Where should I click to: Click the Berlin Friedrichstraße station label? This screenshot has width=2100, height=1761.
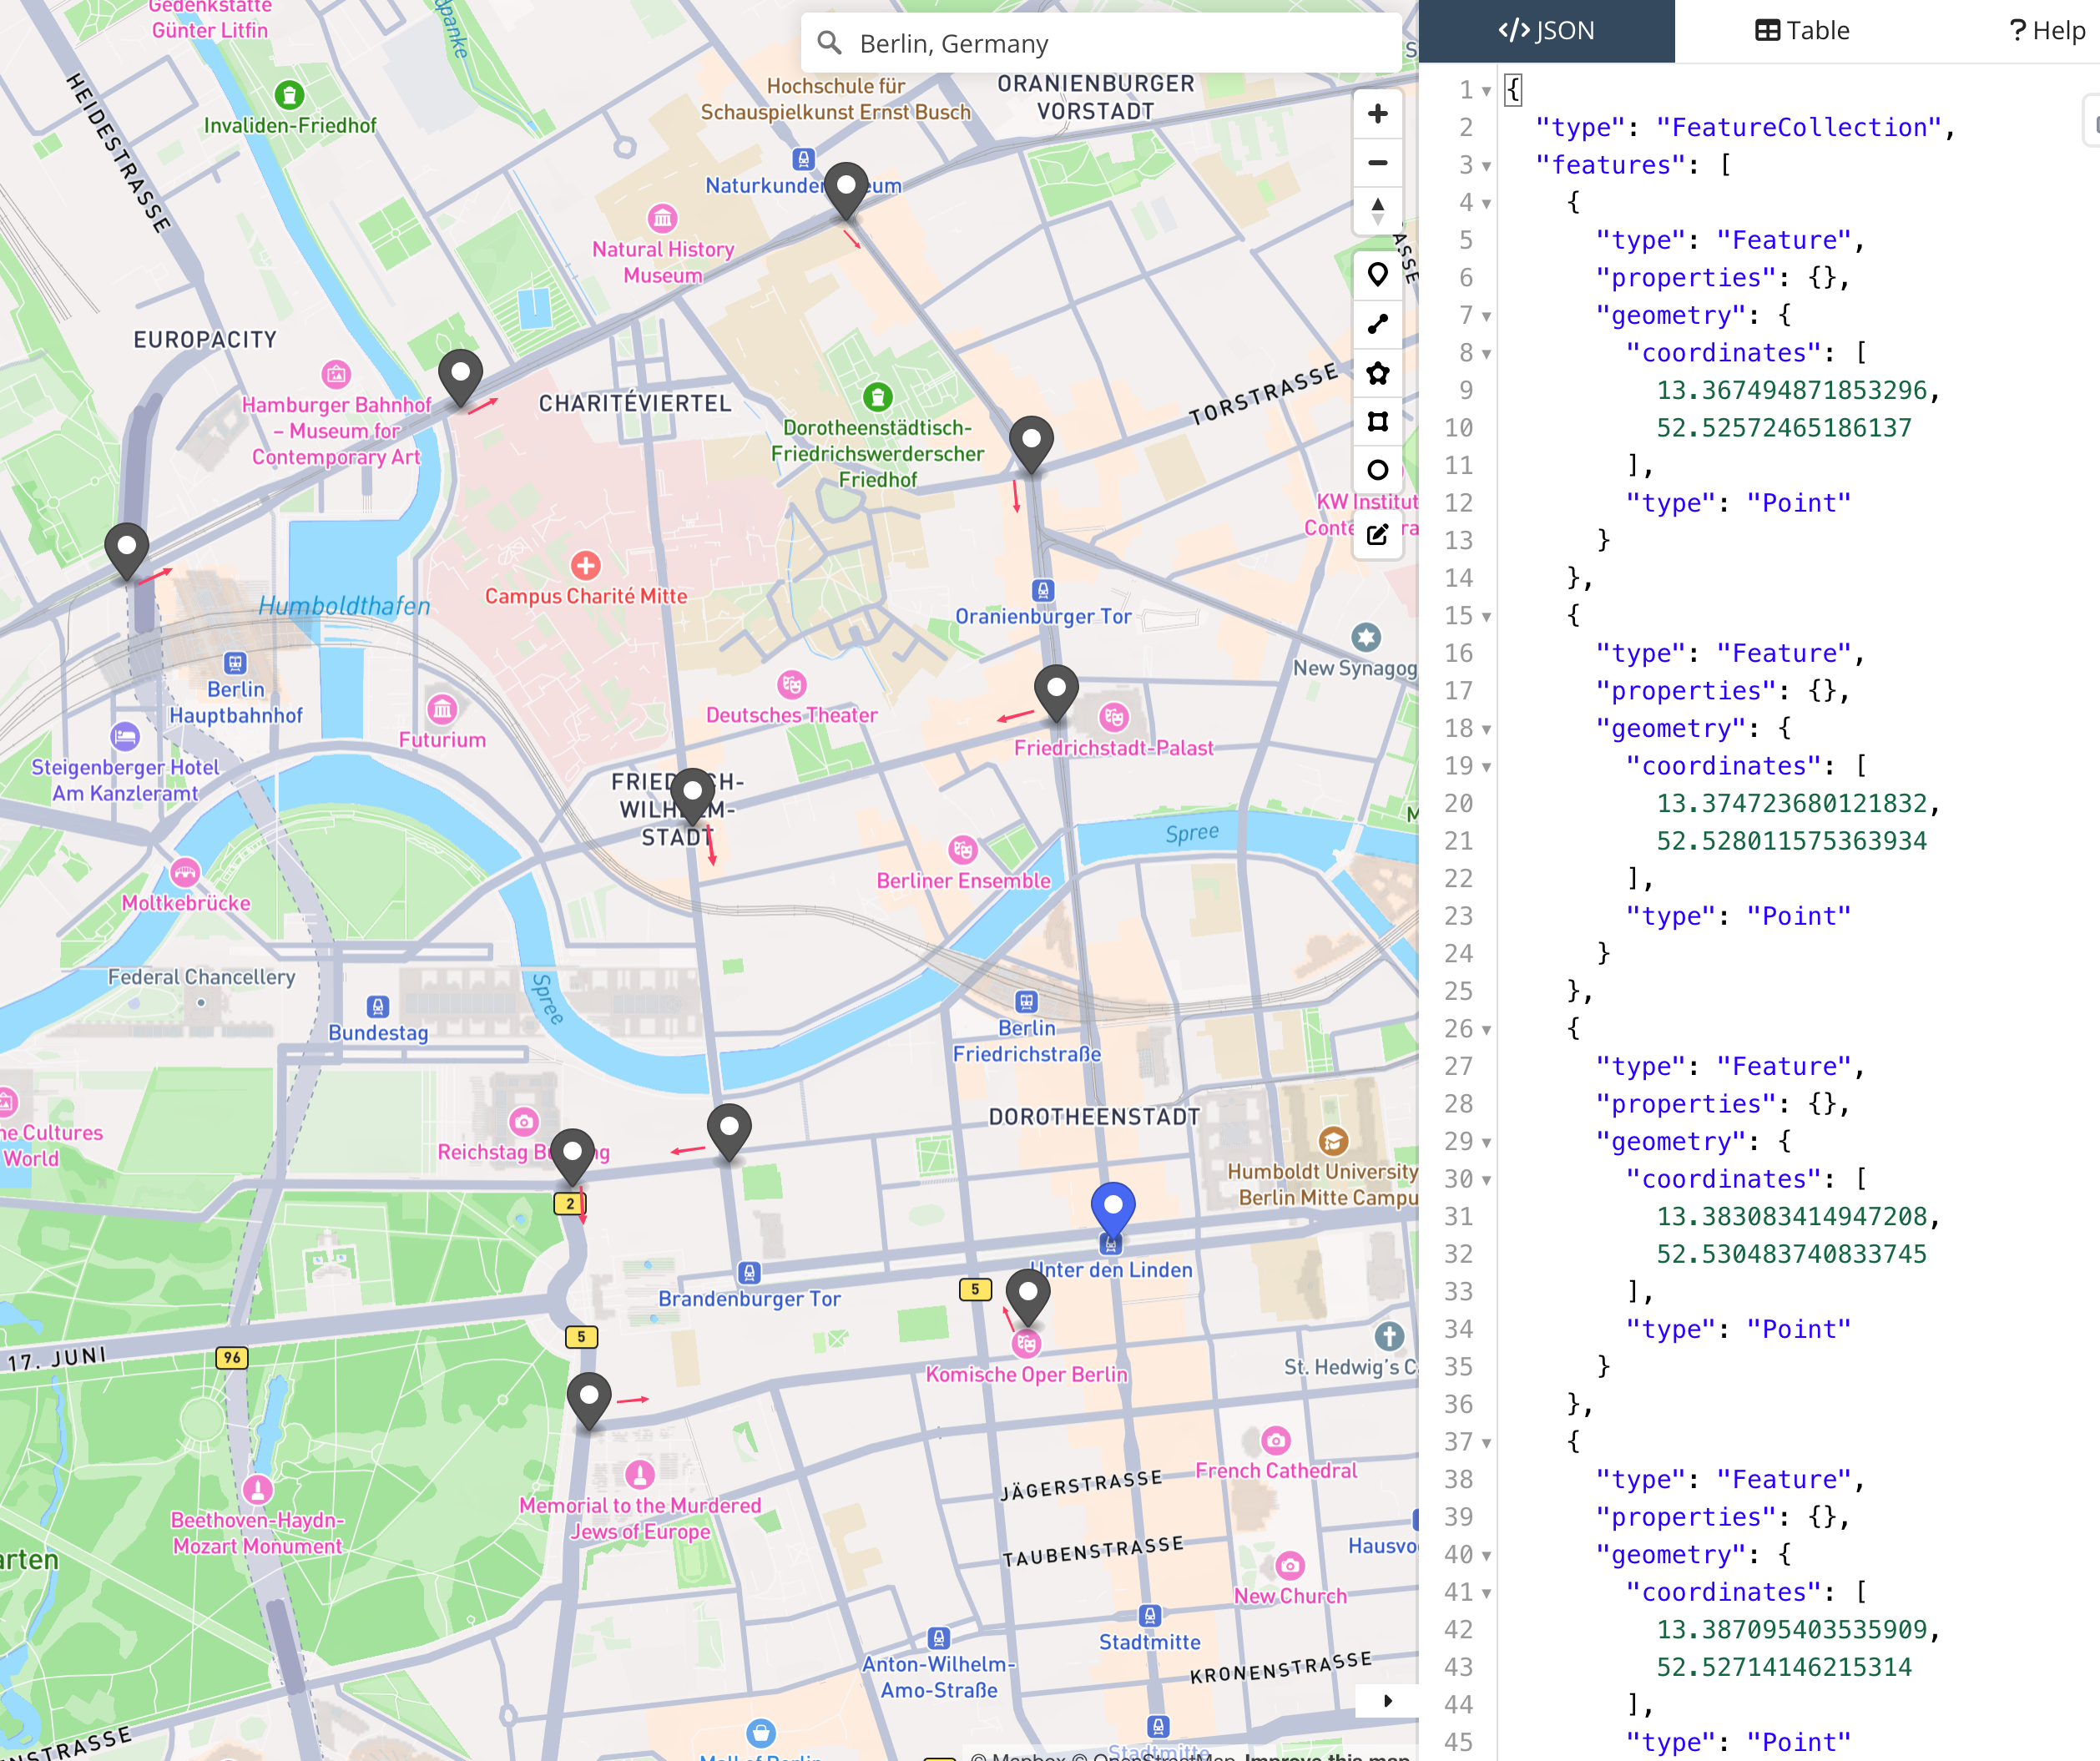tap(1026, 1041)
